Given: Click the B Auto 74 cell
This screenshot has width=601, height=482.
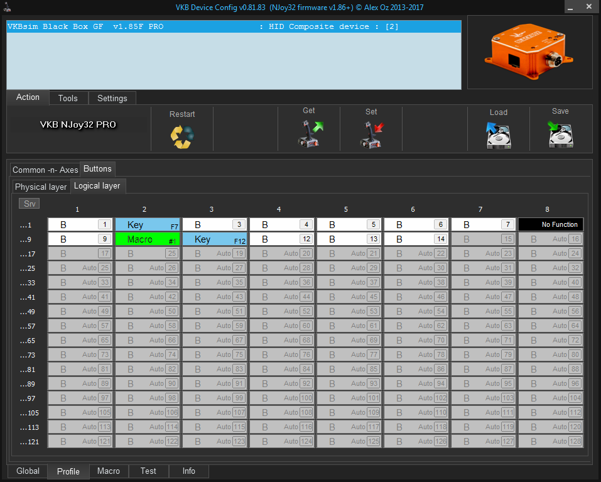Looking at the screenshot, I should click(x=147, y=355).
